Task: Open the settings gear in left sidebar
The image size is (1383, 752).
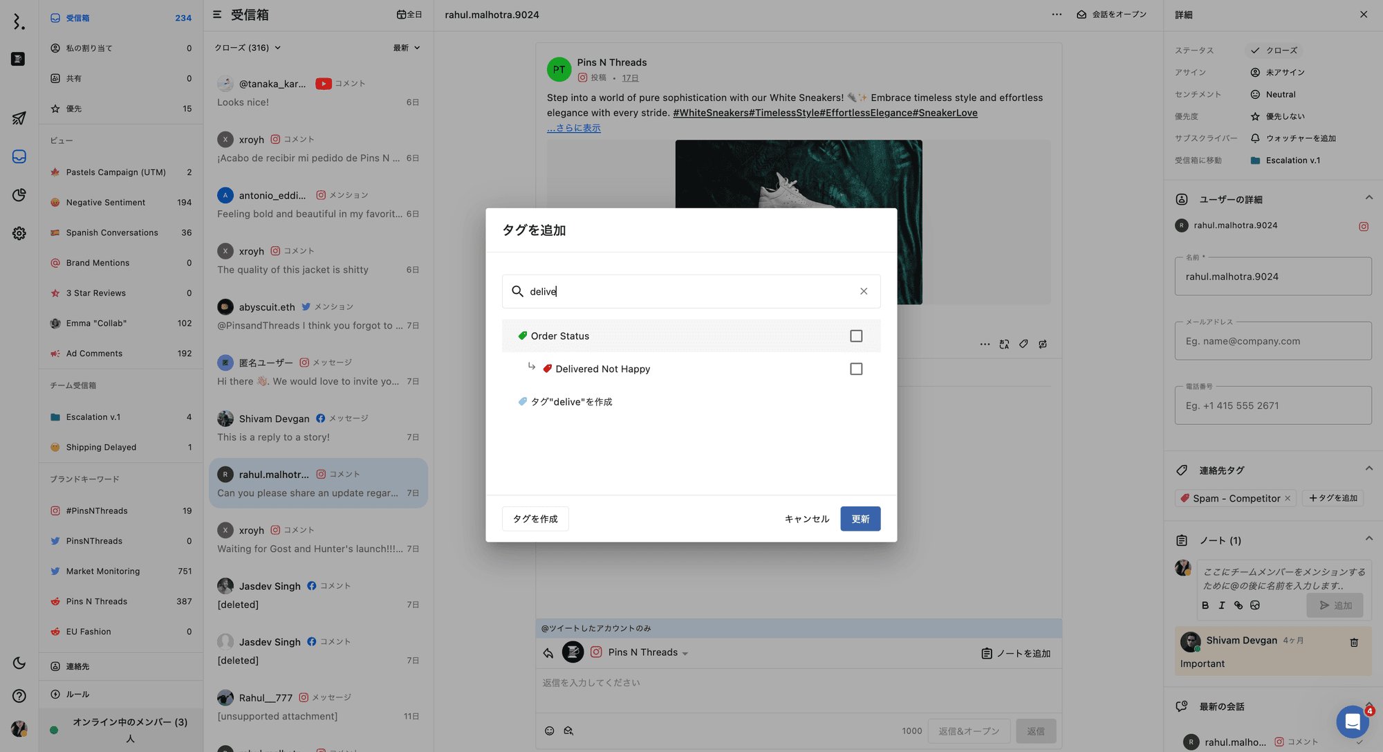Action: click(x=19, y=233)
